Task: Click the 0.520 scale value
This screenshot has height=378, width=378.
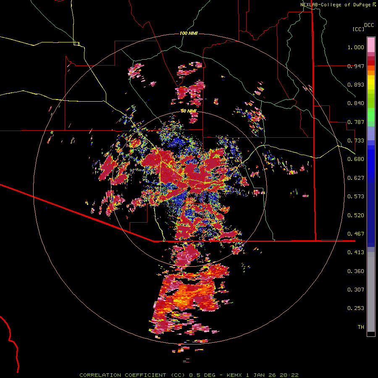Action: point(356,215)
